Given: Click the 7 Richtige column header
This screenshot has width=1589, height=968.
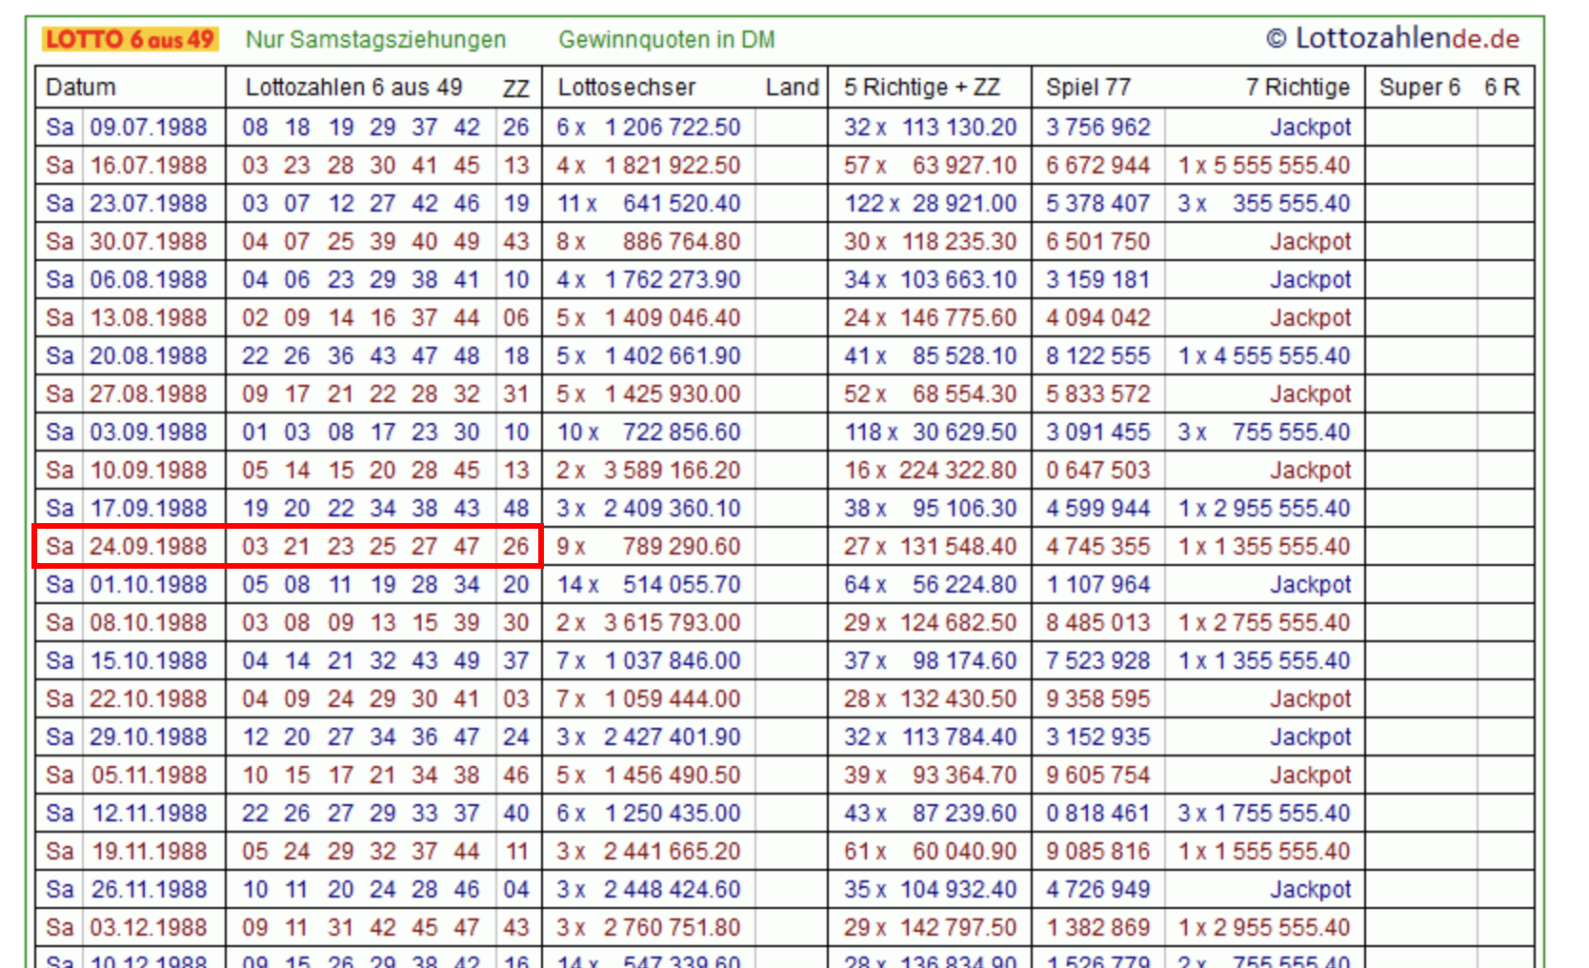Looking at the screenshot, I should [x=1297, y=87].
